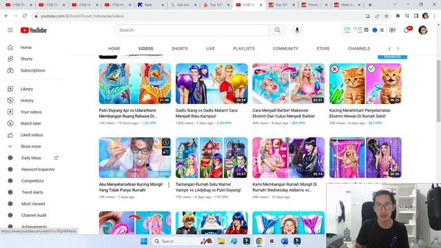Click the Watch later overlay on the kitten rescue thumbnail
The height and width of the screenshot is (248, 441).
(166, 143)
